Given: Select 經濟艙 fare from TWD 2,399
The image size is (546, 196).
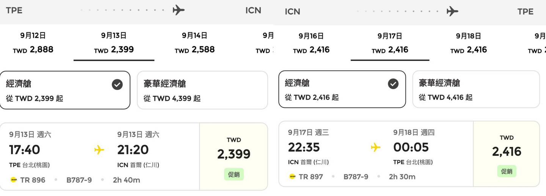Looking at the screenshot, I should tap(65, 90).
